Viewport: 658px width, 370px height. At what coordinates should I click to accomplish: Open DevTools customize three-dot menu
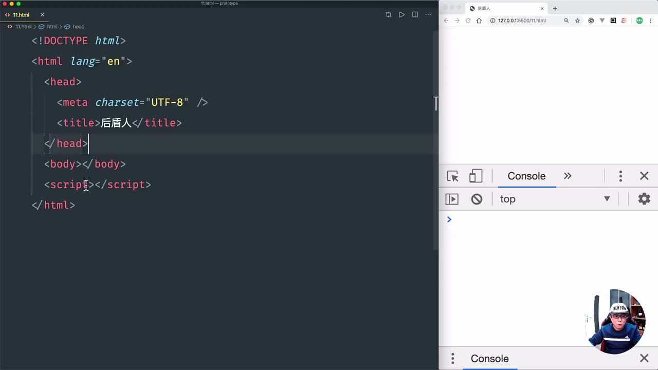[620, 176]
